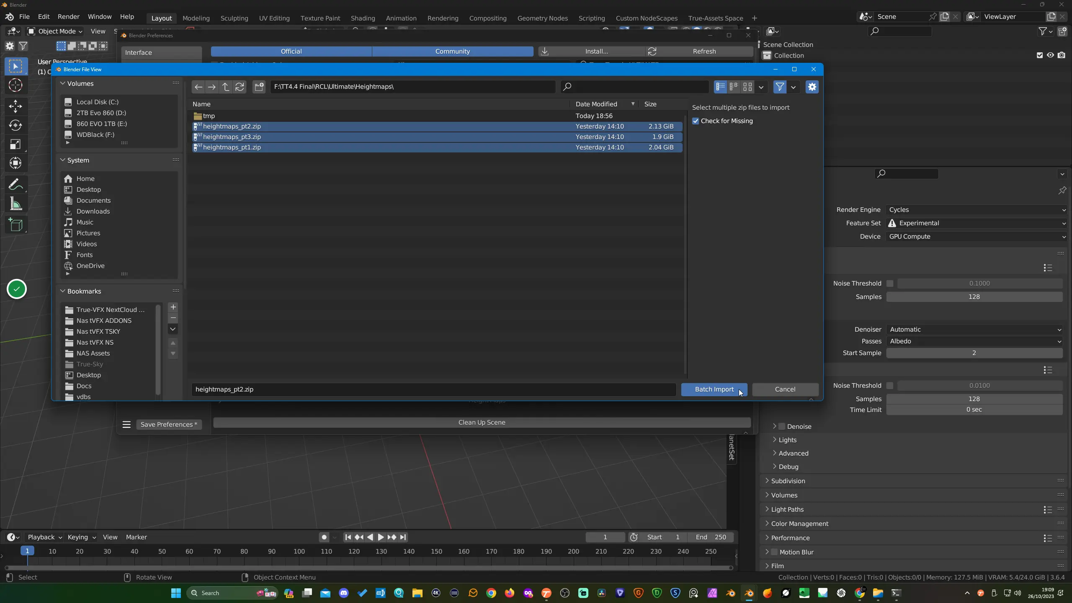Click the first Samples value slider
This screenshot has width=1072, height=603.
click(974, 297)
